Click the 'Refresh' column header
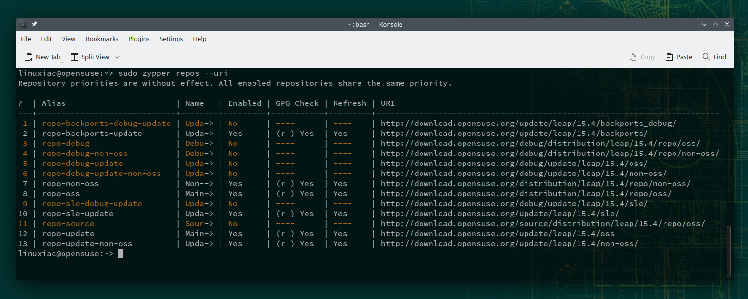The image size is (748, 299). 350,103
